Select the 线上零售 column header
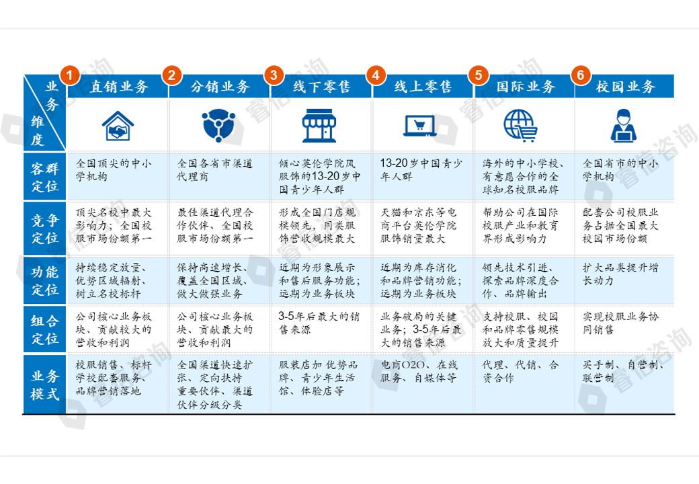Viewport: 699px width, 484px height. click(x=423, y=87)
